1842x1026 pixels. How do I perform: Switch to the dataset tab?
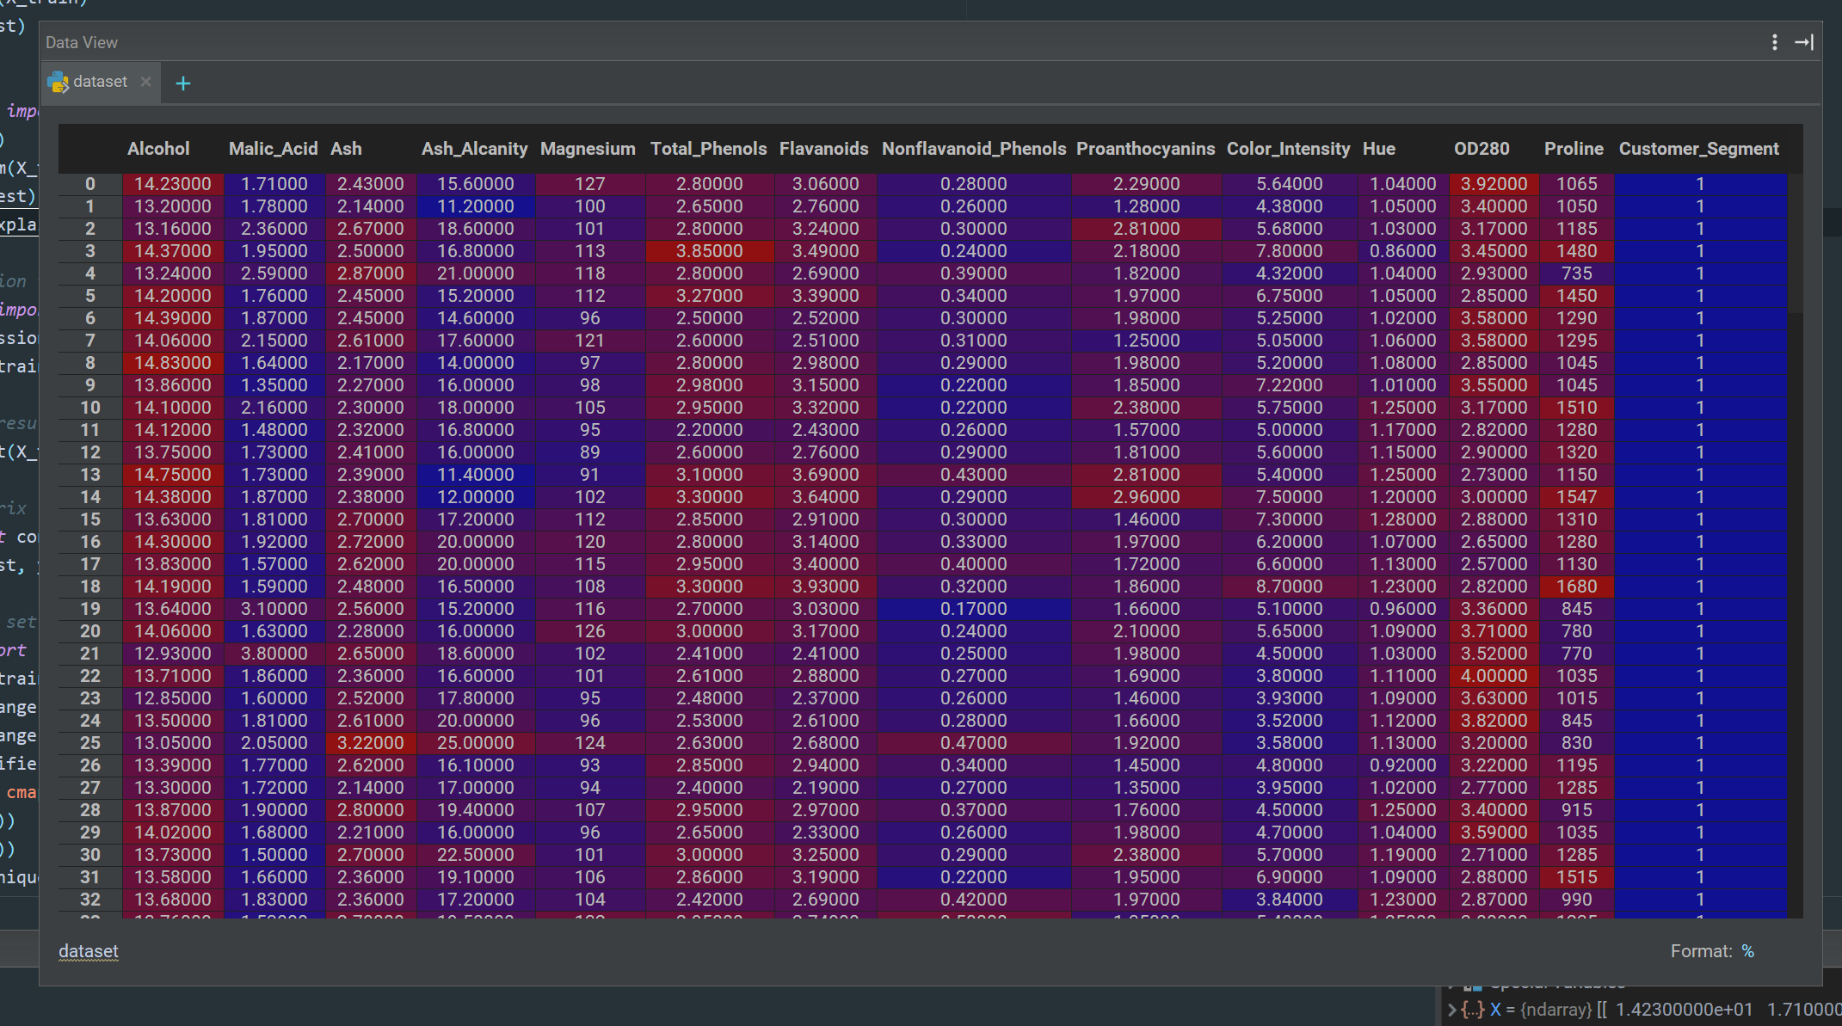click(x=100, y=82)
